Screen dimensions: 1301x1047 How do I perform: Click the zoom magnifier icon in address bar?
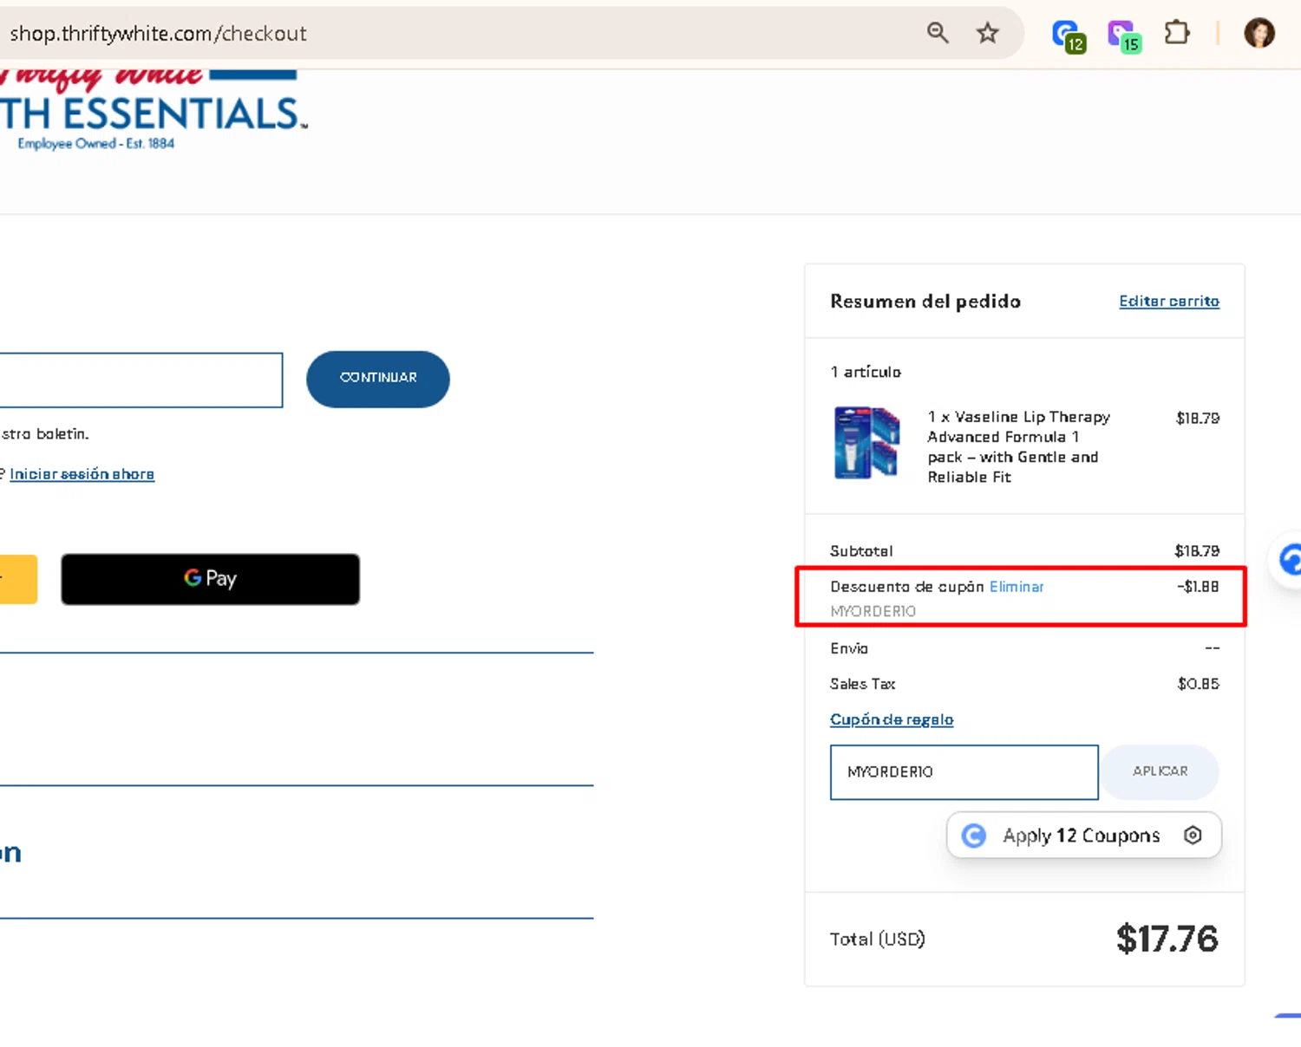tap(938, 33)
